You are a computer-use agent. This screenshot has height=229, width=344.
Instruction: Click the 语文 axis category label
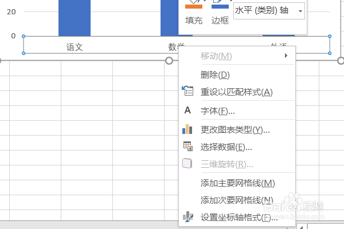pos(75,47)
